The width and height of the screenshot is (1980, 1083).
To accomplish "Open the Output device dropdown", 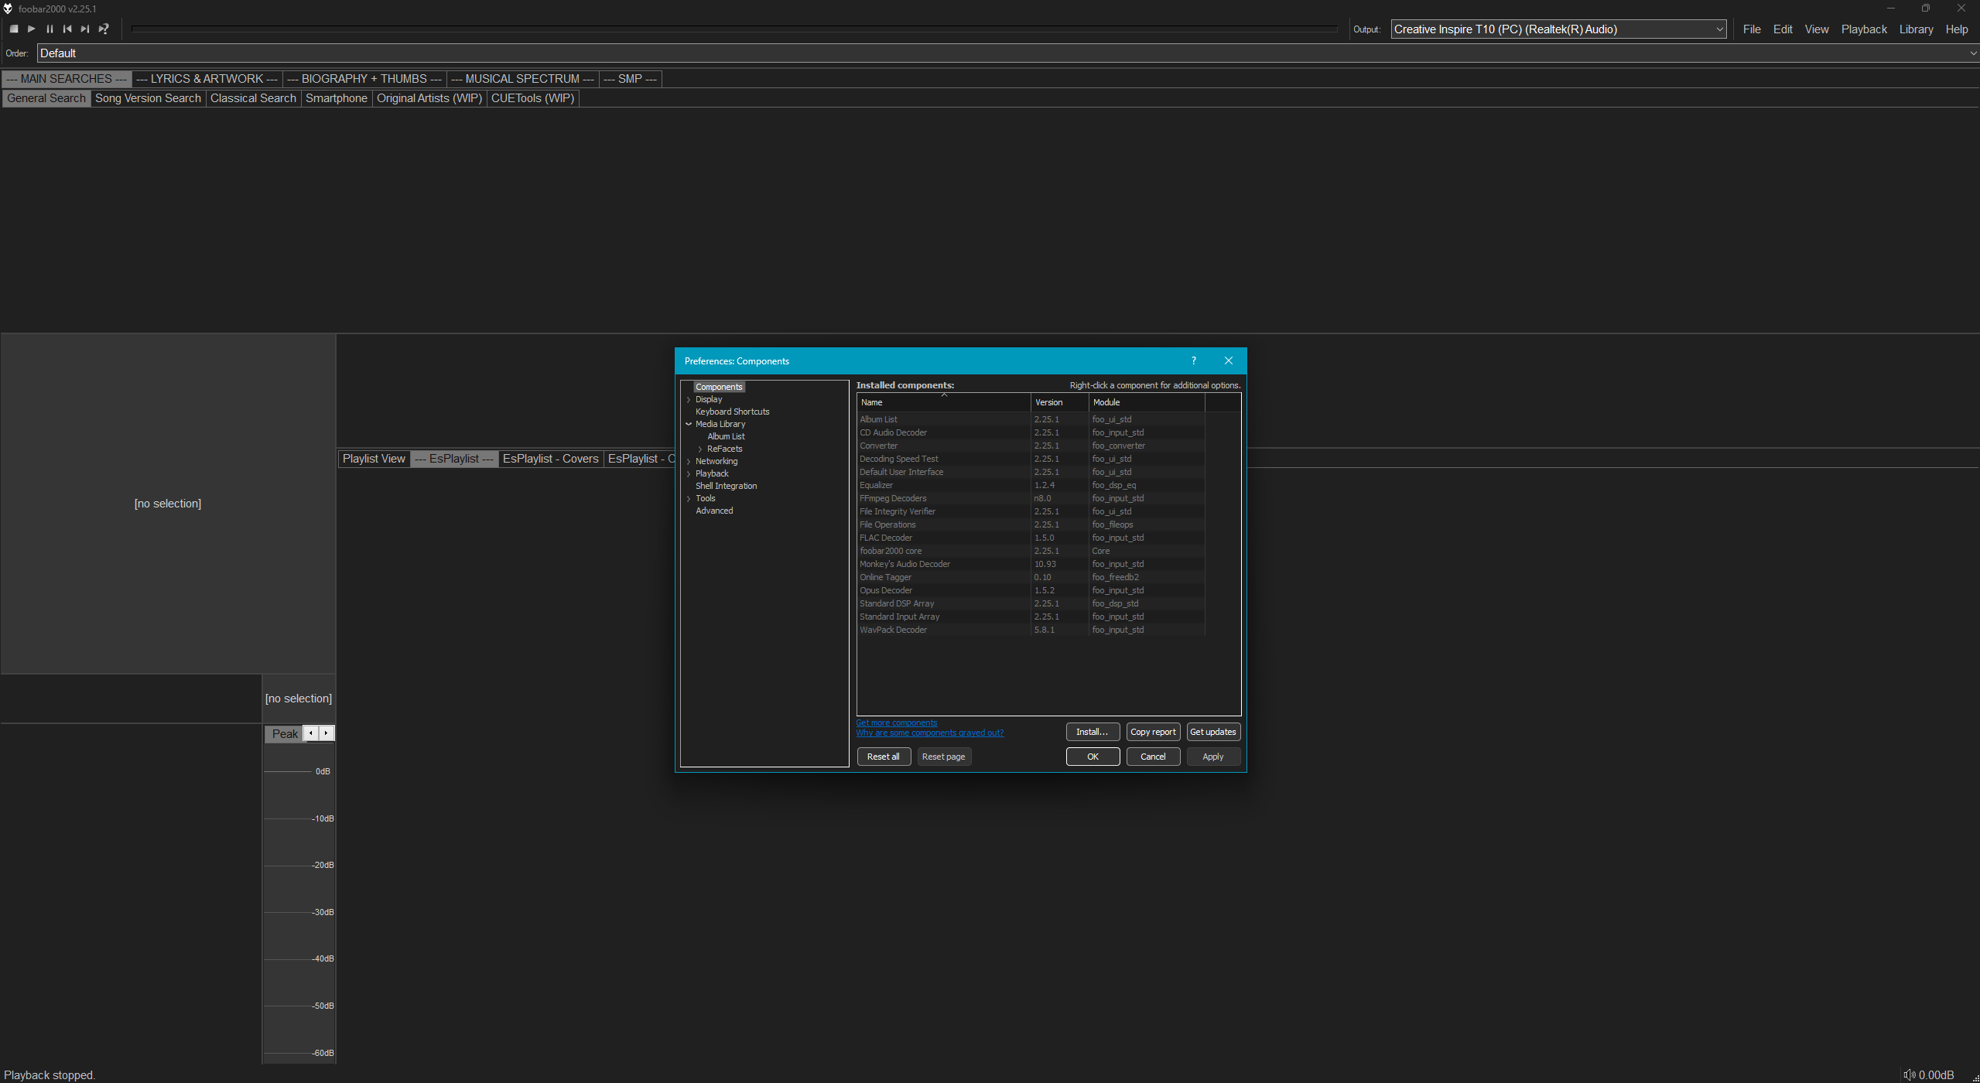I will [x=1558, y=29].
